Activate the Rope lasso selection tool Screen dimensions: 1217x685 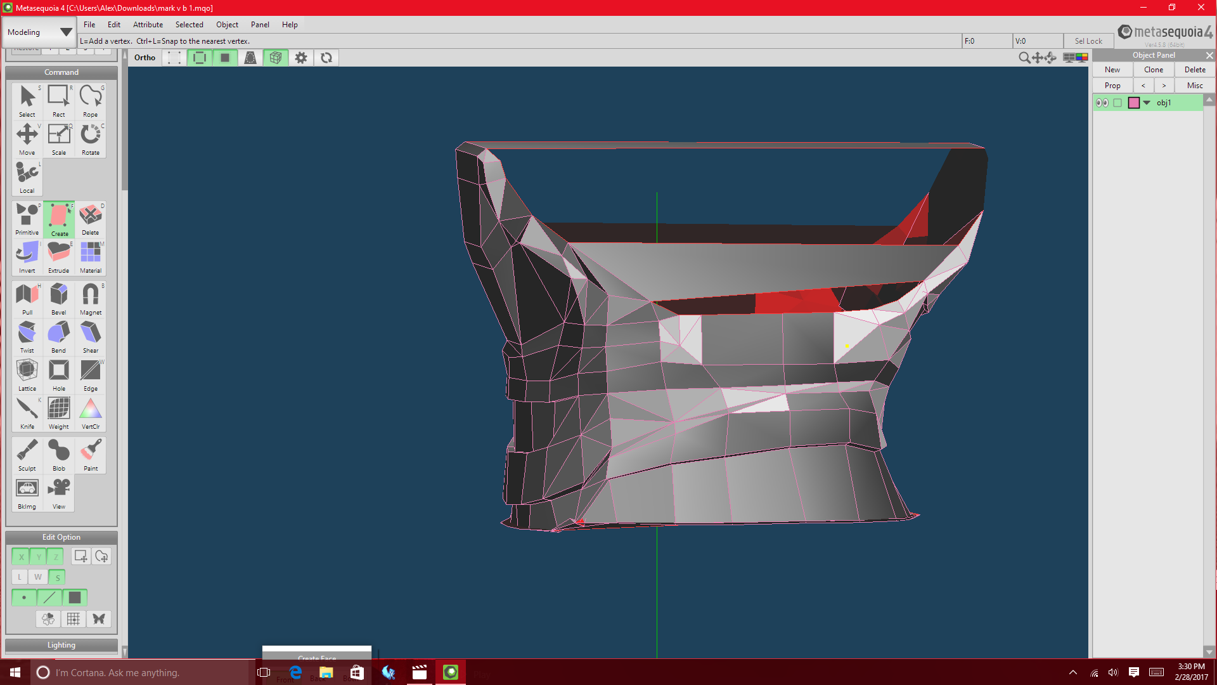tap(91, 100)
